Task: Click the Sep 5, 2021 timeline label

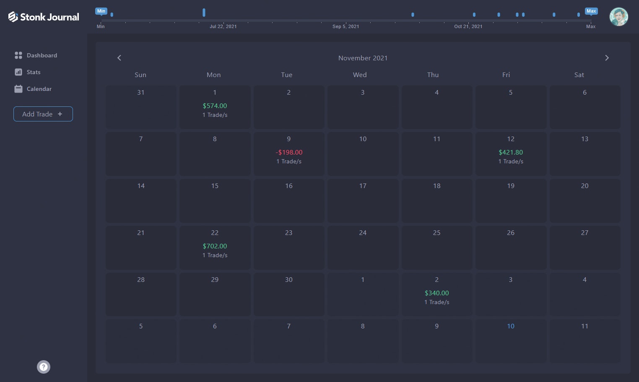Action: (x=346, y=26)
